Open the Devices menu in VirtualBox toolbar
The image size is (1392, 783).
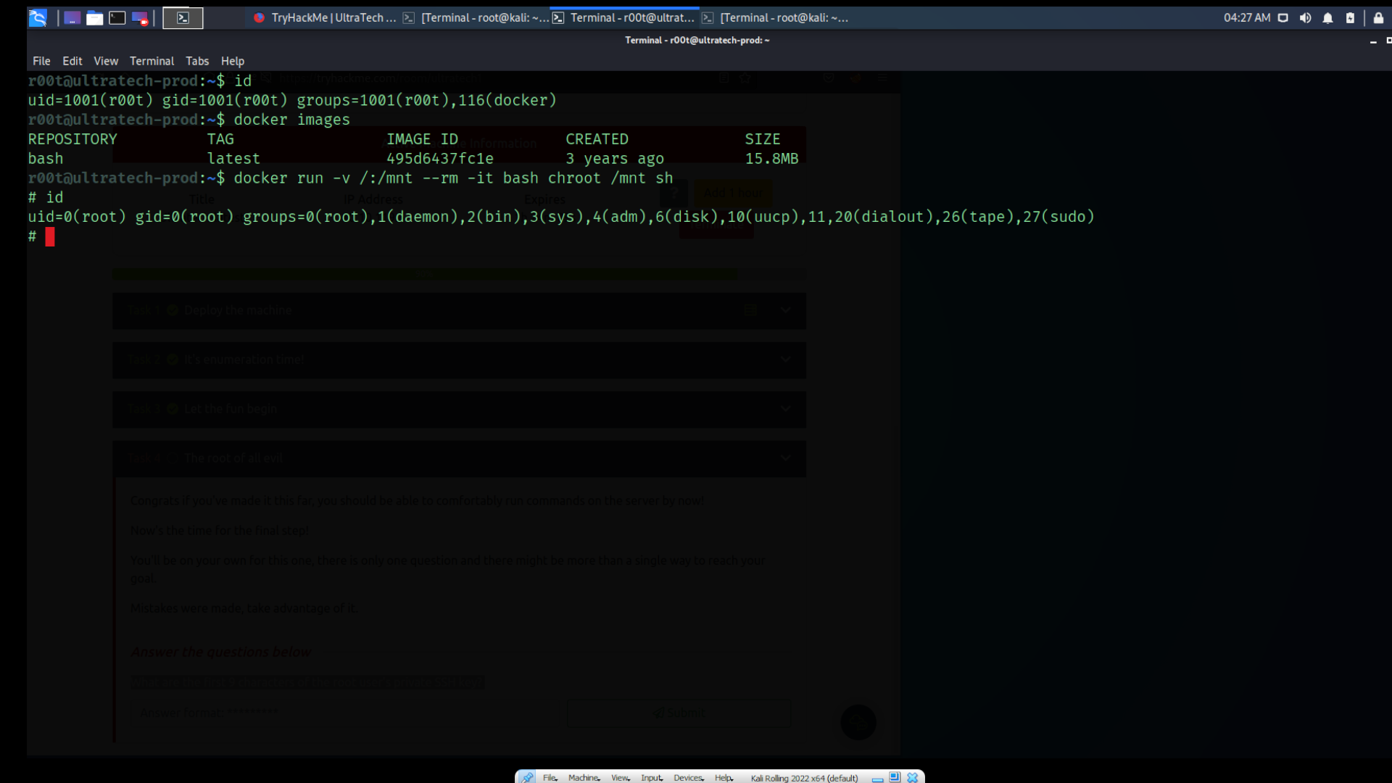click(x=688, y=777)
